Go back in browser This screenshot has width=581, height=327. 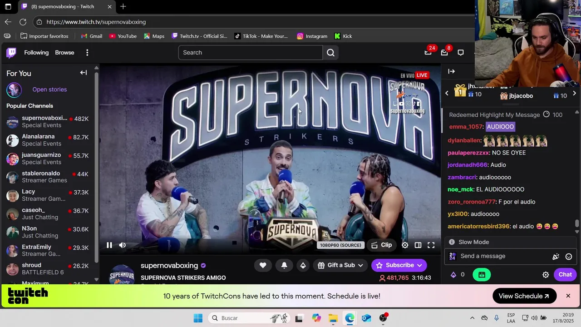point(8,22)
